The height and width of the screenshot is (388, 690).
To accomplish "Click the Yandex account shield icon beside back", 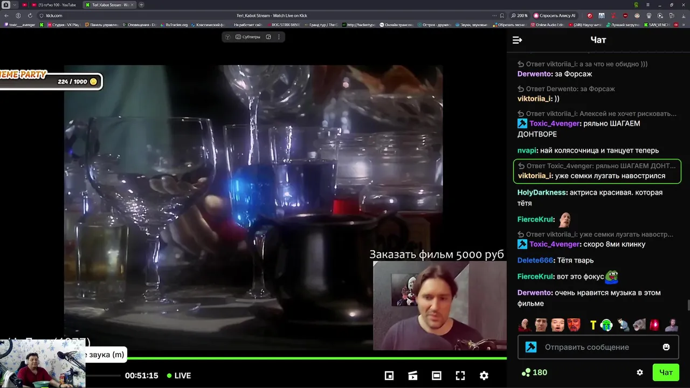I will coord(18,16).
